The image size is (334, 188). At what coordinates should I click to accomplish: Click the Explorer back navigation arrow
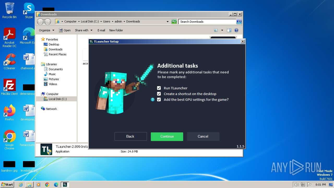click(40, 22)
